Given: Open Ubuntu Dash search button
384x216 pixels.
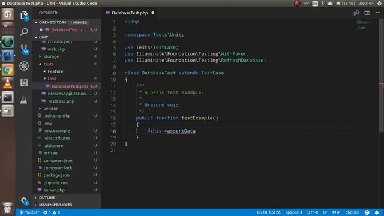Looking at the screenshot, I should (x=7, y=14).
